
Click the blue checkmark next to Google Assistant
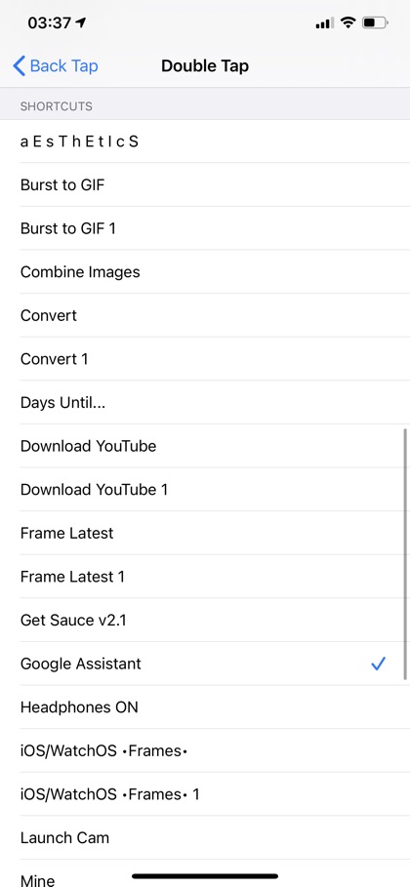point(379,664)
